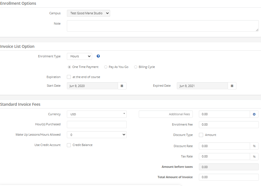261x186 pixels.
Task: Select the One Time Payment radio button
Action: 69,67
